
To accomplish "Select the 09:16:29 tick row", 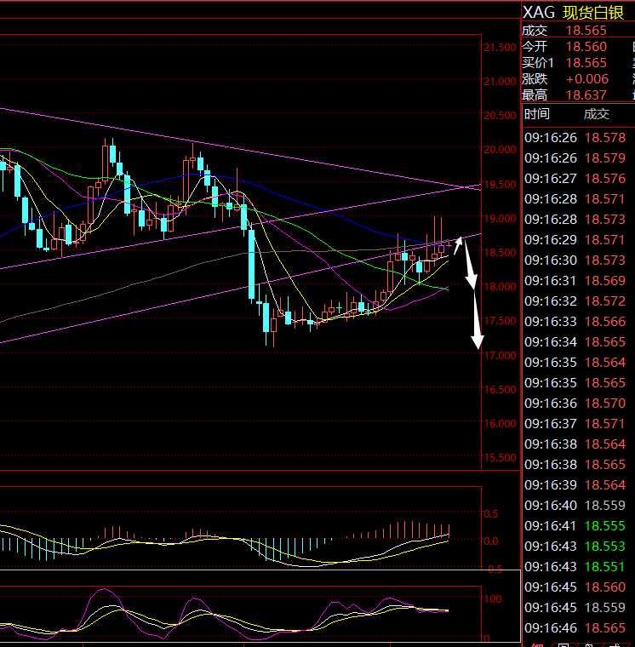I will pos(575,240).
